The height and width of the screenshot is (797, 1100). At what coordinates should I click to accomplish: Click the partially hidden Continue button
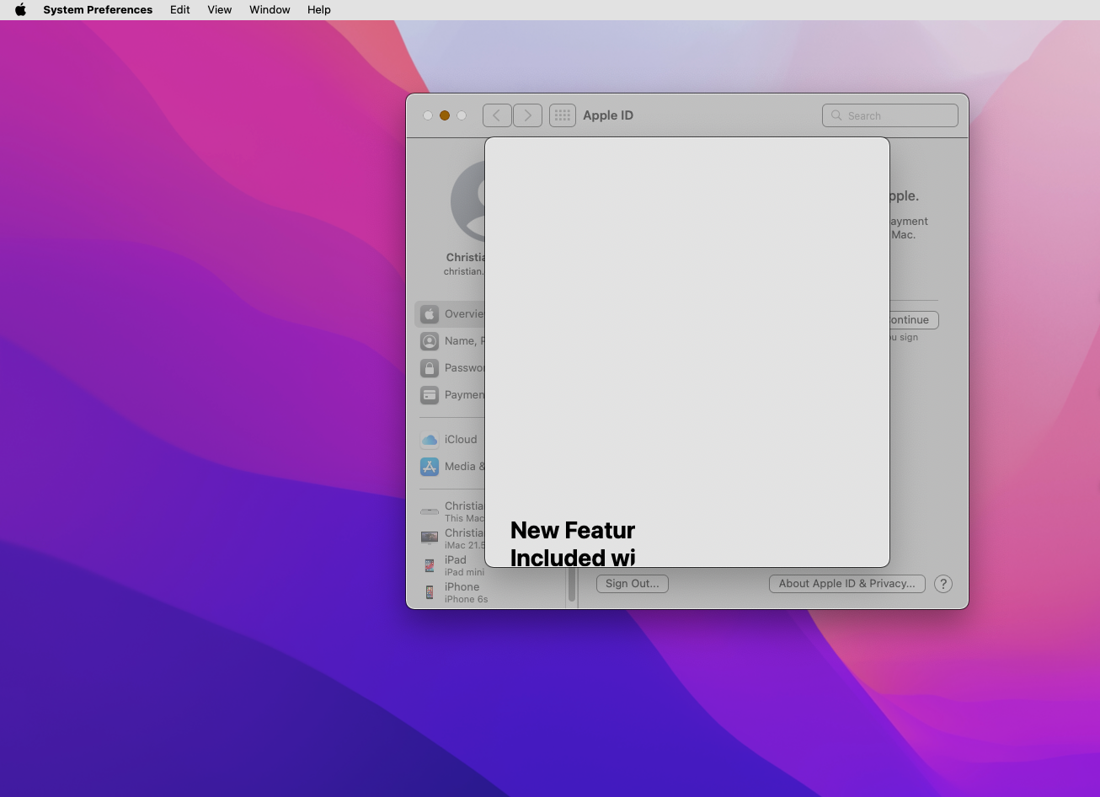click(x=914, y=320)
